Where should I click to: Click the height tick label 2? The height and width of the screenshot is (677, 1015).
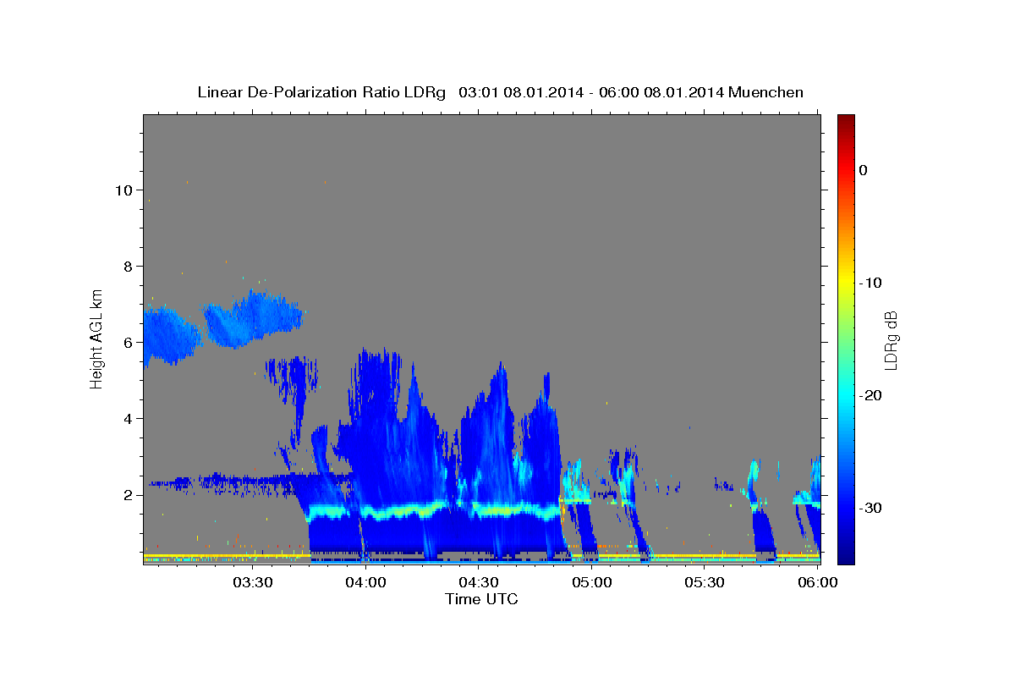[129, 494]
